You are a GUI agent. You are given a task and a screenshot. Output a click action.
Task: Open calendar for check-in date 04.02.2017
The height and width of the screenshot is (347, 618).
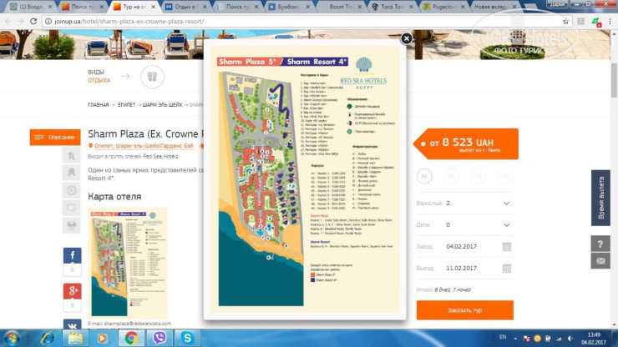coord(506,246)
